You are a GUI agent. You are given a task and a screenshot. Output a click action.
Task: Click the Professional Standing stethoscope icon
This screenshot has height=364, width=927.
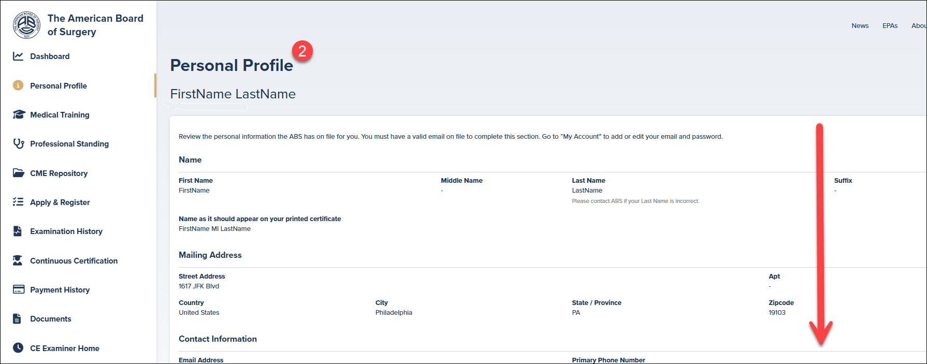19,143
